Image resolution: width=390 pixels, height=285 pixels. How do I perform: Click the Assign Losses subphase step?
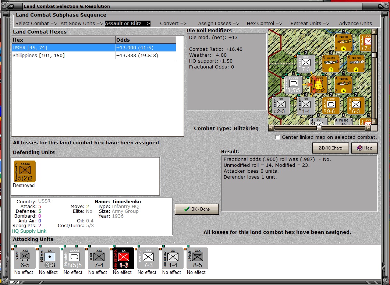tap(219, 24)
